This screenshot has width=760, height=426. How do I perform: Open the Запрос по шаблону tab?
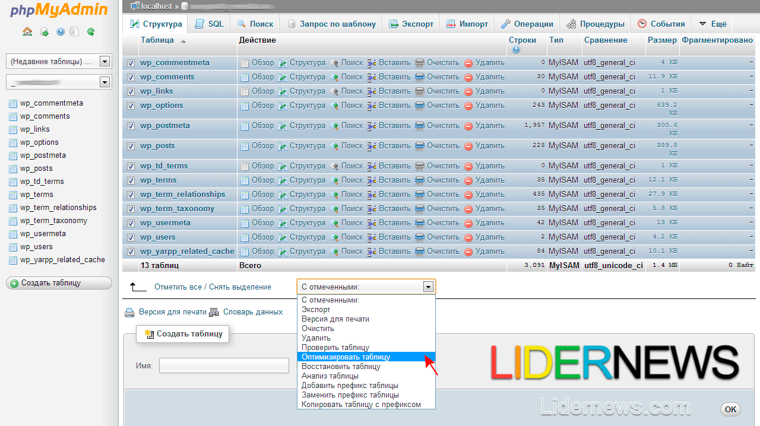point(331,24)
